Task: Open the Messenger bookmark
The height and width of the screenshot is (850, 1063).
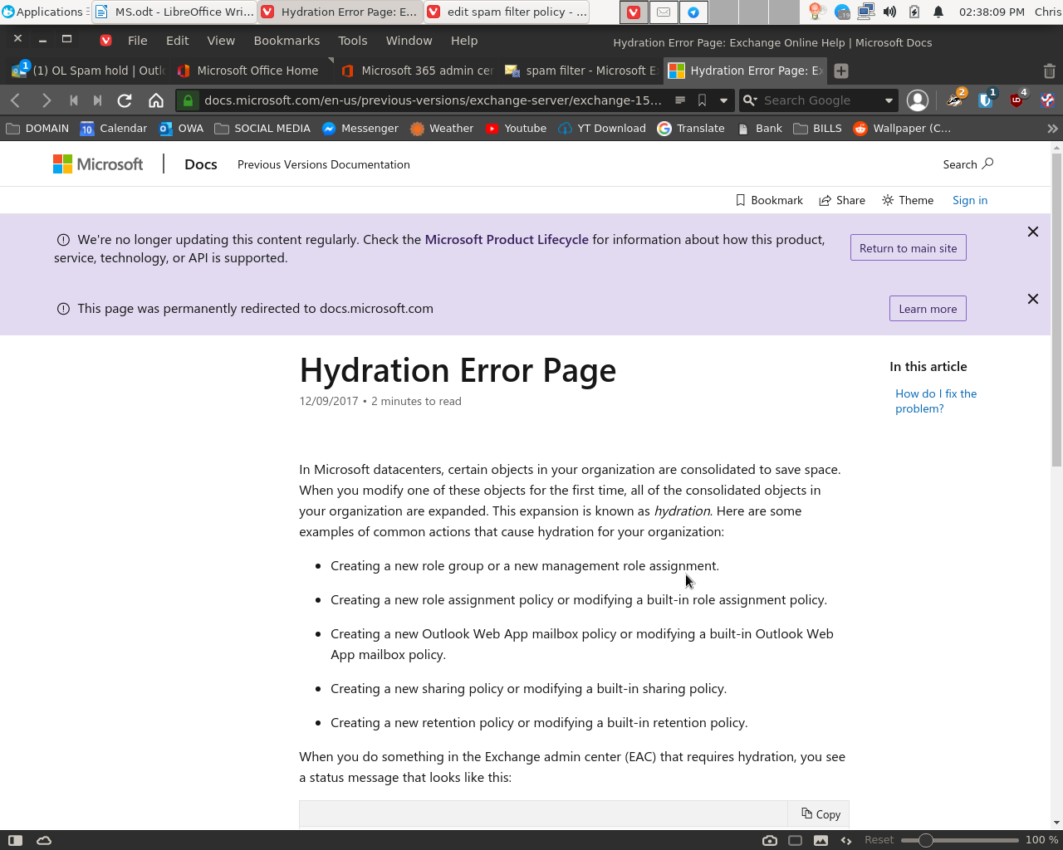Action: point(360,129)
